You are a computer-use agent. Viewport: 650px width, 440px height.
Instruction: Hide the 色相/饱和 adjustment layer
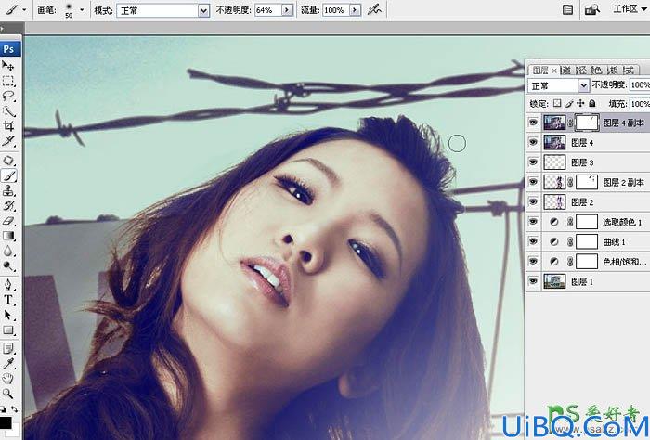click(x=533, y=262)
